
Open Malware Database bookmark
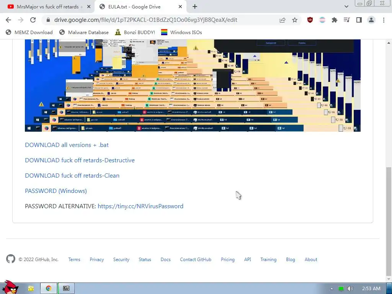[84, 32]
